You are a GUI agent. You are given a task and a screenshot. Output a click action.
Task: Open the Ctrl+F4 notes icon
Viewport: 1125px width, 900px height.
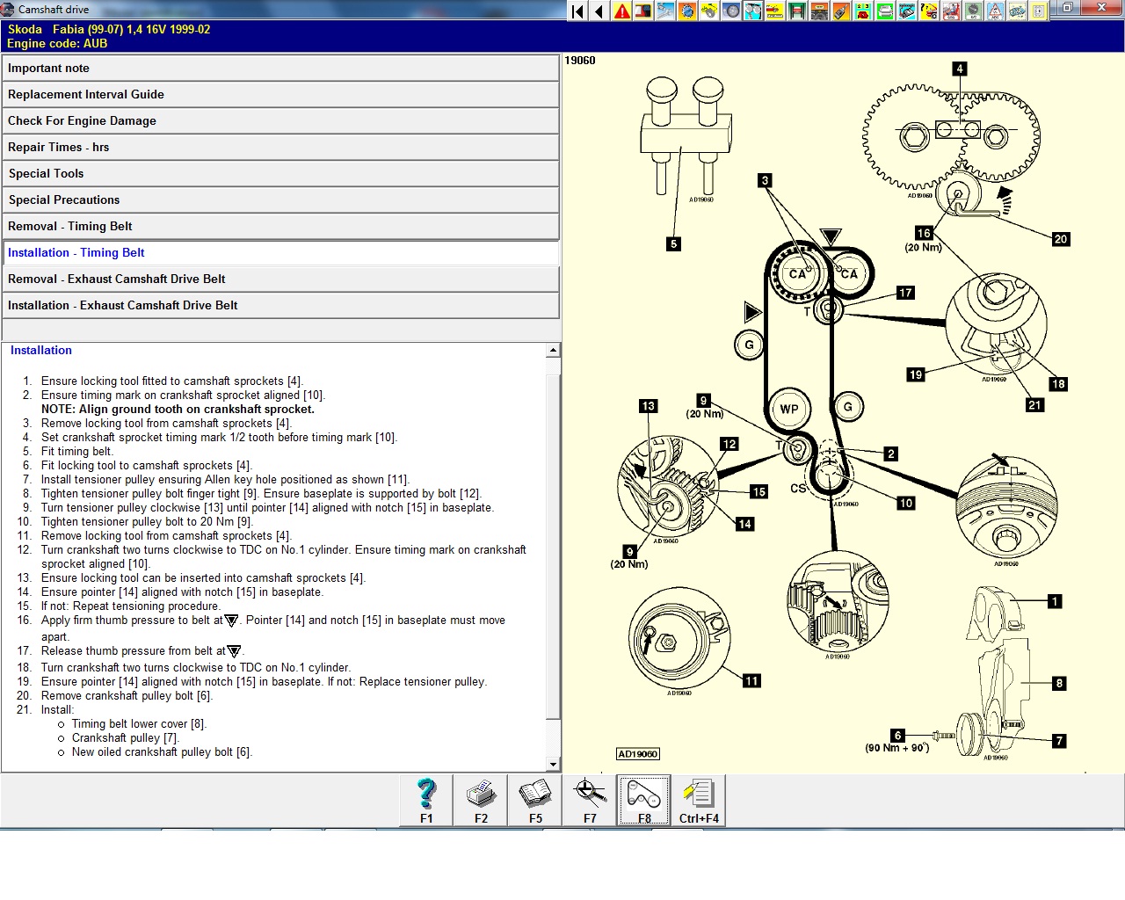[x=699, y=800]
